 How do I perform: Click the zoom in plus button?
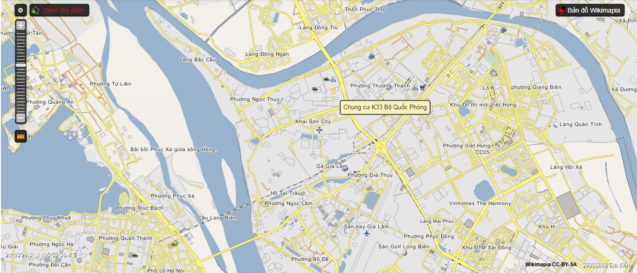click(x=21, y=26)
